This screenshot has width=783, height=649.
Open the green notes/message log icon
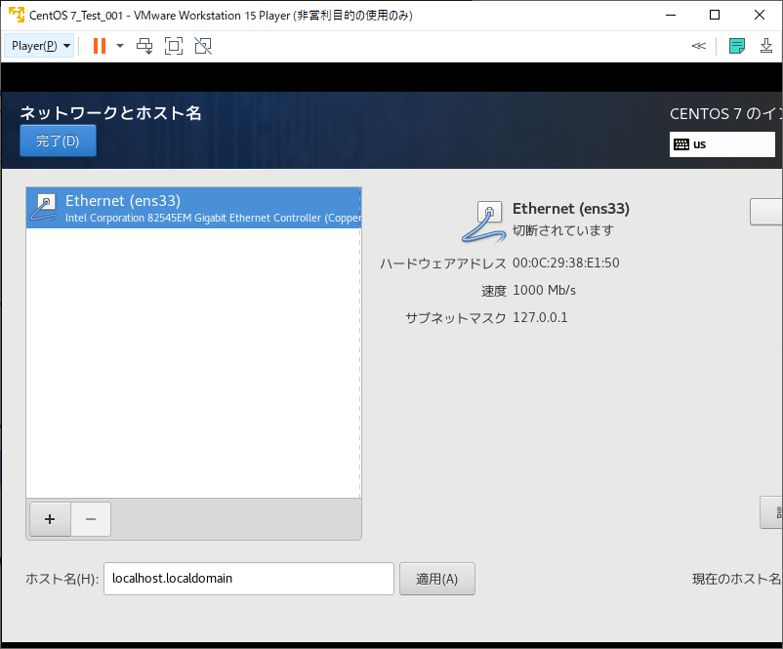tap(737, 46)
